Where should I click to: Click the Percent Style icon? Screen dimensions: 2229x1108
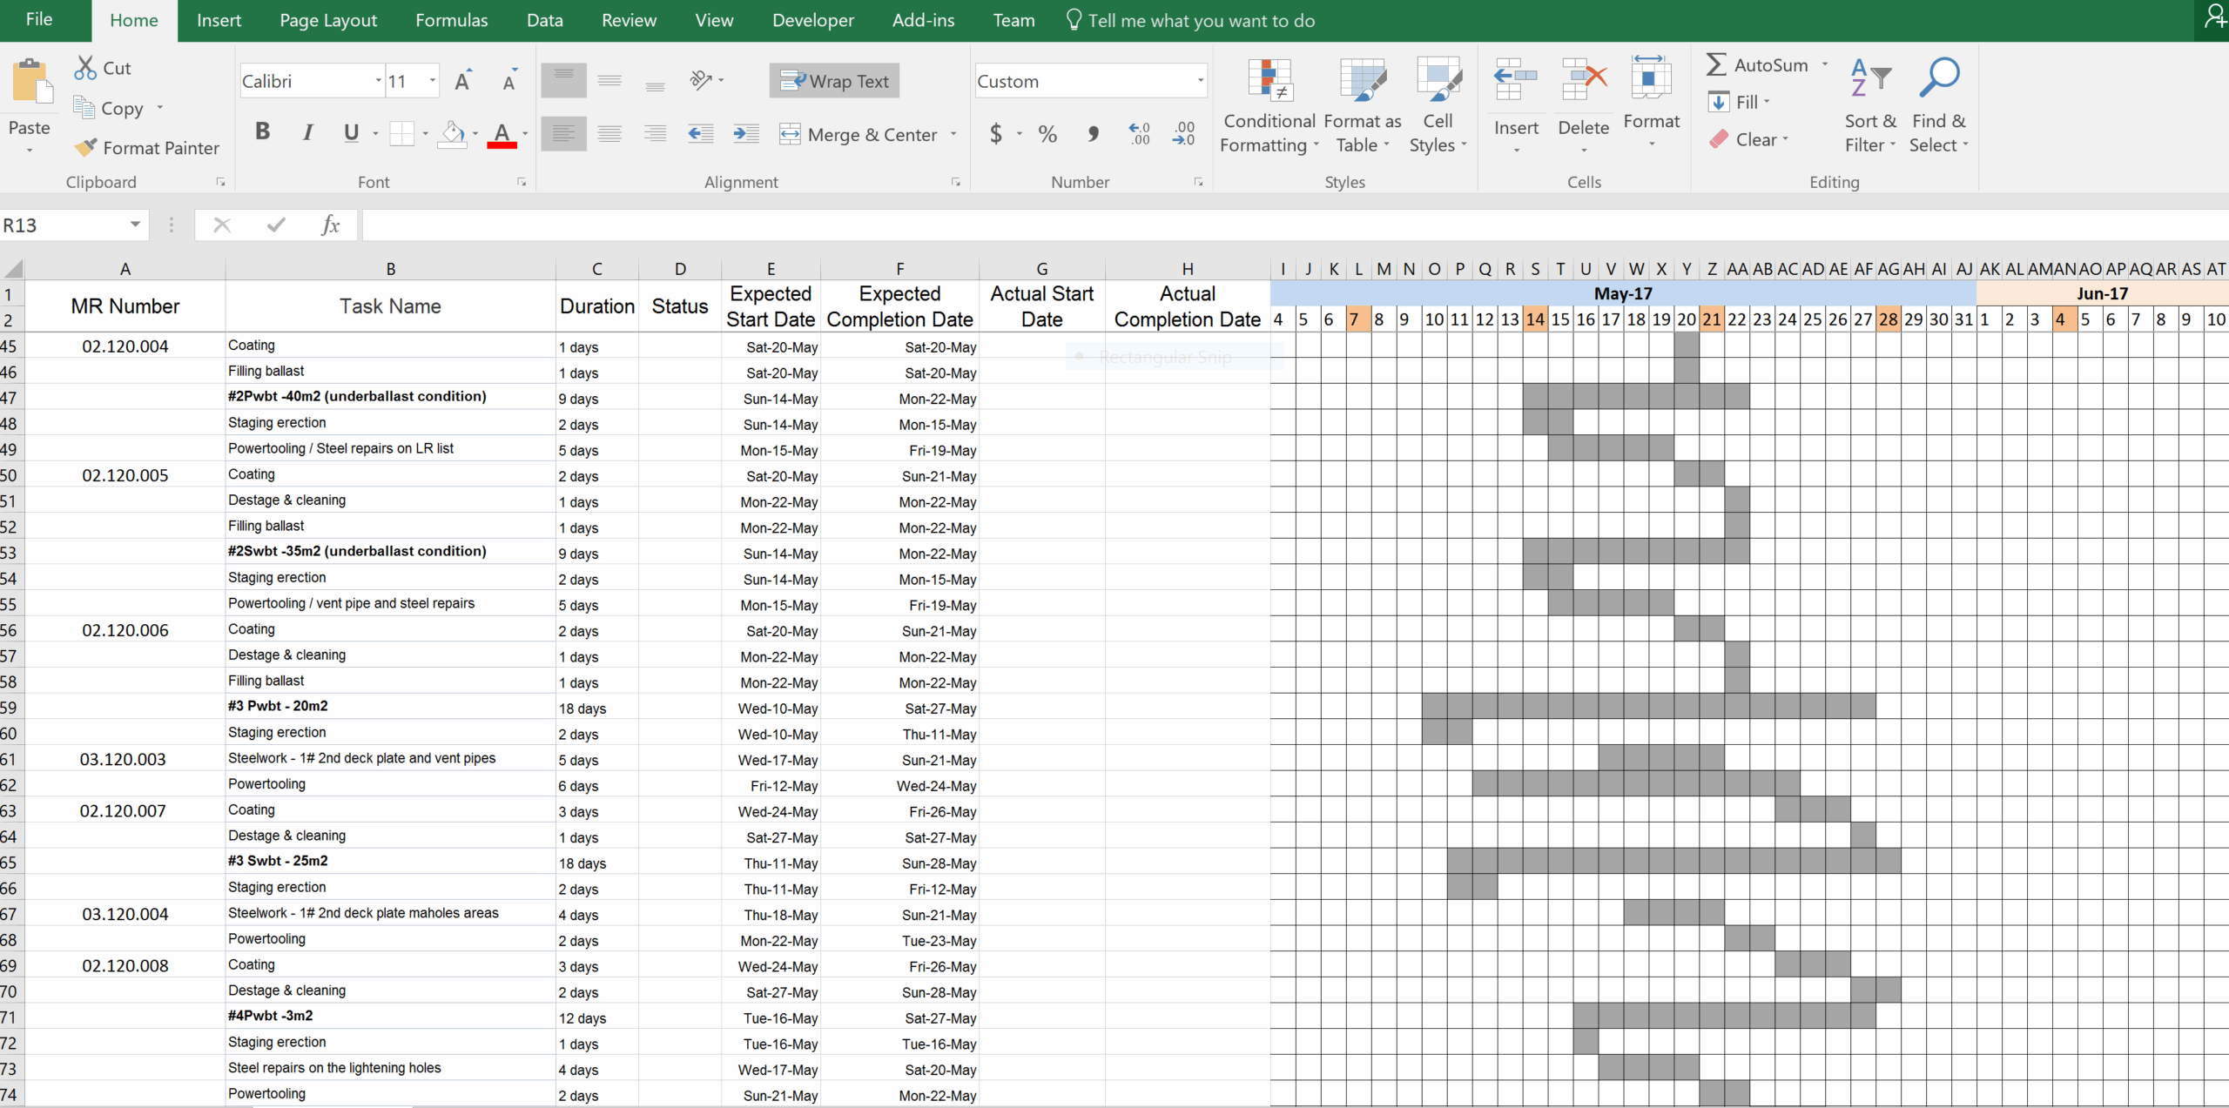coord(1047,133)
